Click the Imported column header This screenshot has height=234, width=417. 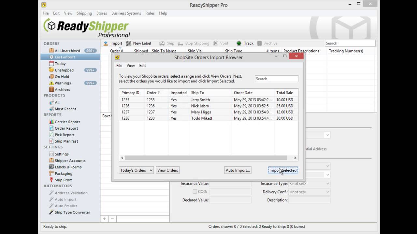pyautogui.click(x=179, y=93)
